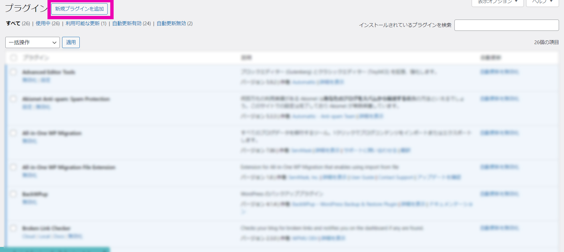
Task: Tick the select-all checkbox in table header
Action: click(x=14, y=58)
